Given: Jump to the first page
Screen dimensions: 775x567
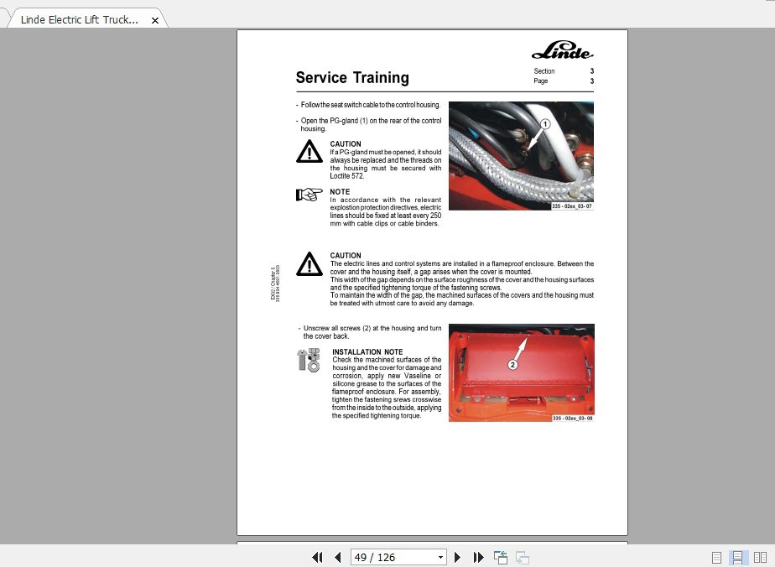Looking at the screenshot, I should tap(317, 558).
